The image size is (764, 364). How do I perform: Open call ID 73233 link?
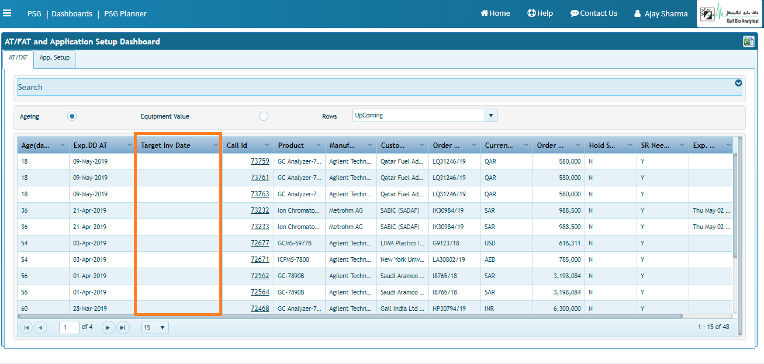tap(260, 227)
